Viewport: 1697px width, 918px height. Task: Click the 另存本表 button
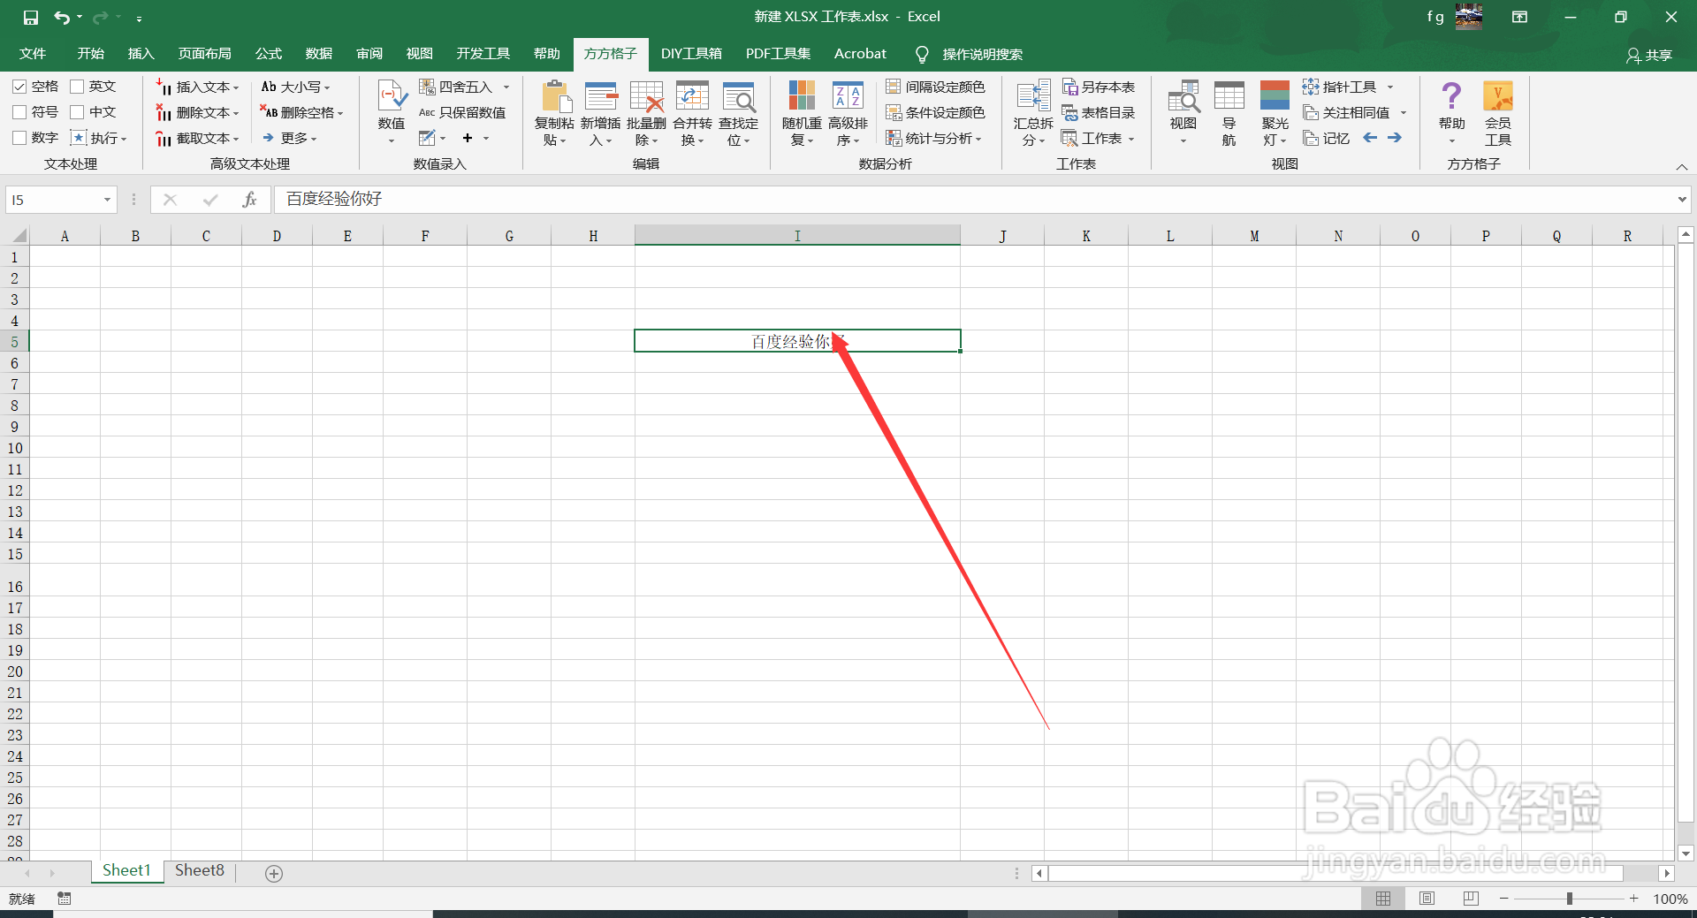click(x=1099, y=87)
